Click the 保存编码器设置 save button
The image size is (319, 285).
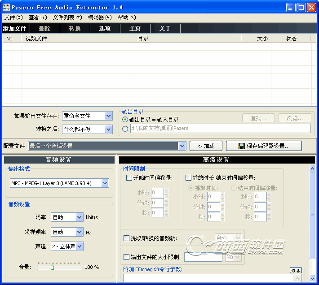coord(264,146)
